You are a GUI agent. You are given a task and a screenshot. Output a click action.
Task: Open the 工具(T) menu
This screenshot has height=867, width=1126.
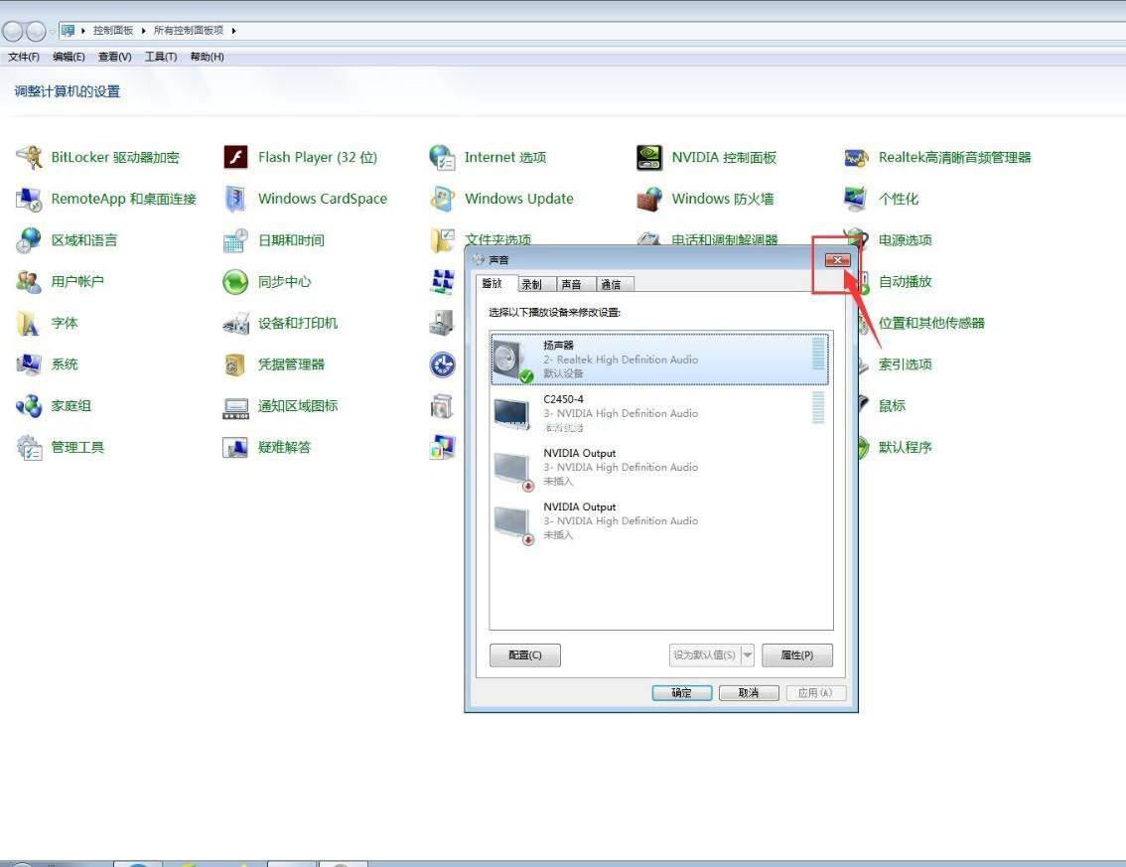[x=161, y=57]
